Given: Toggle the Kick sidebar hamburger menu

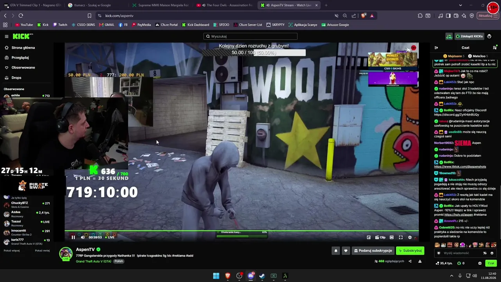Looking at the screenshot, I should tap(7, 36).
